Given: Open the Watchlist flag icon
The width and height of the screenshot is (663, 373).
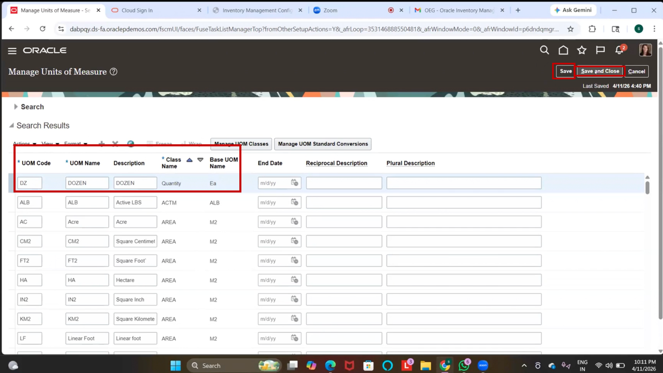Looking at the screenshot, I should point(600,50).
